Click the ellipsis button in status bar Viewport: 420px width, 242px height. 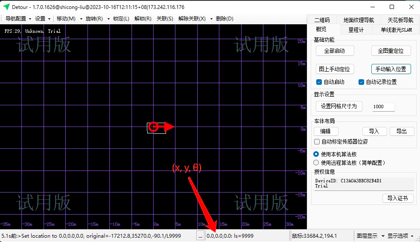200,236
